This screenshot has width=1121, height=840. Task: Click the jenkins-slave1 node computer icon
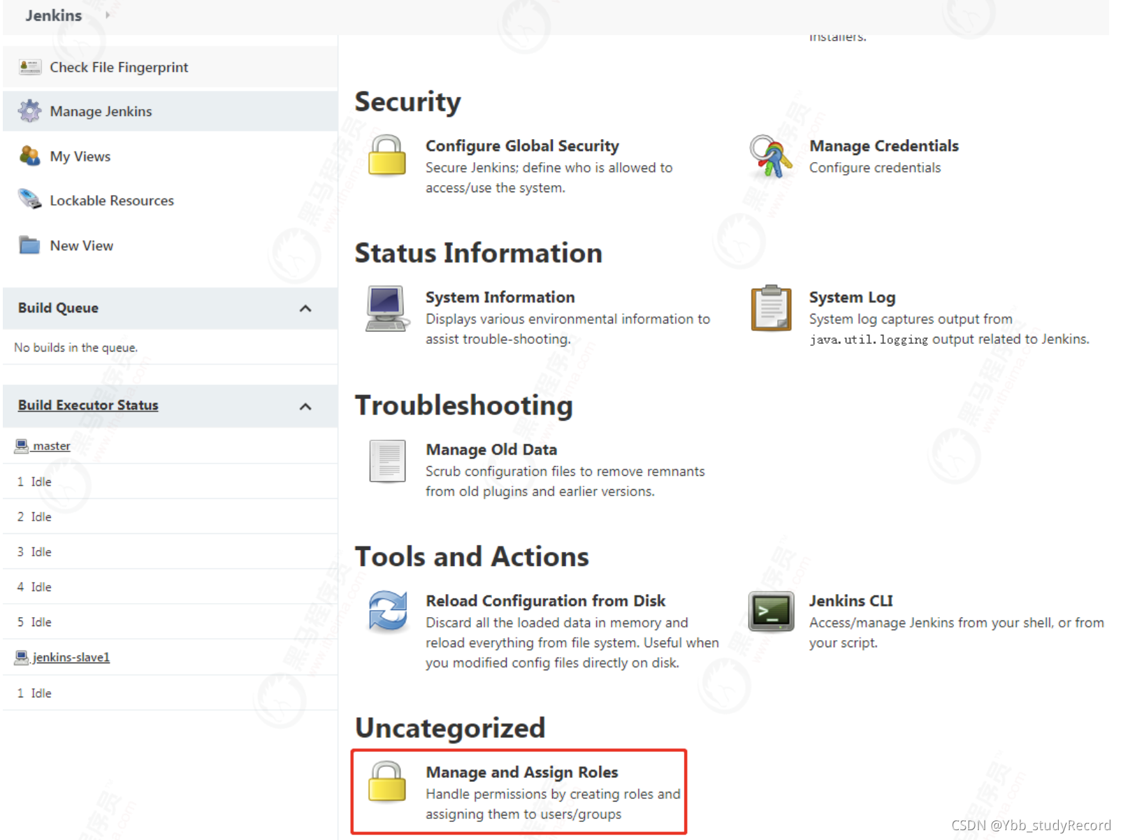22,657
